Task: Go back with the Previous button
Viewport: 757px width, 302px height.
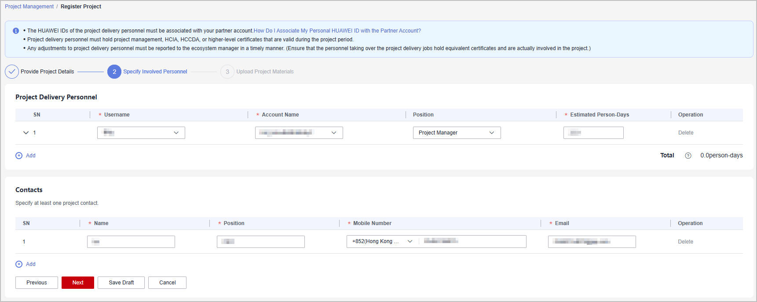Action: point(37,283)
